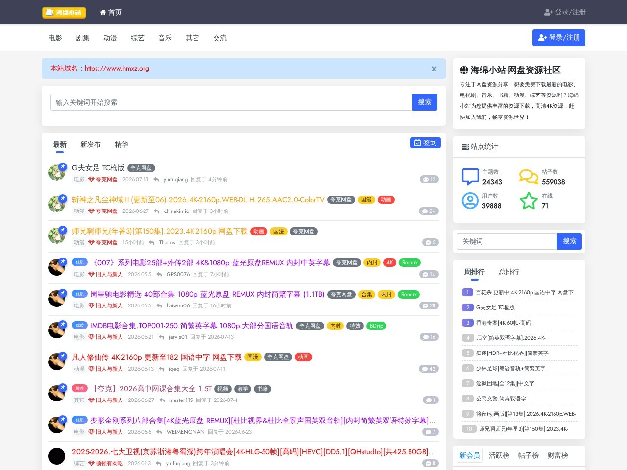The height and width of the screenshot is (470, 627).
Task: Click the Remux tag on the 007 thread
Action: pos(410,263)
